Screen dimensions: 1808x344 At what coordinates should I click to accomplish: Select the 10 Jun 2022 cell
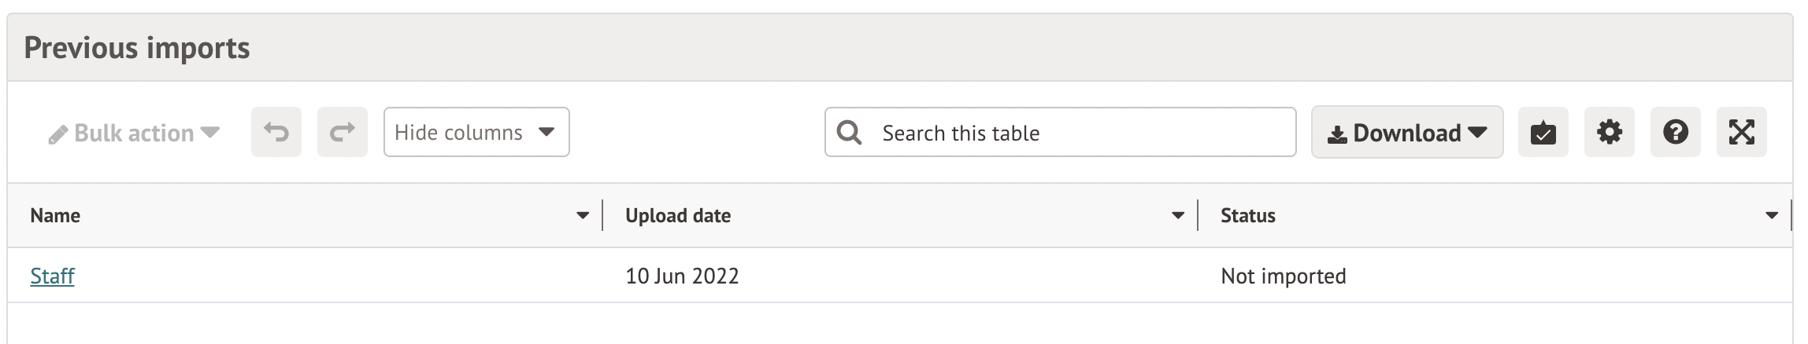(x=682, y=276)
